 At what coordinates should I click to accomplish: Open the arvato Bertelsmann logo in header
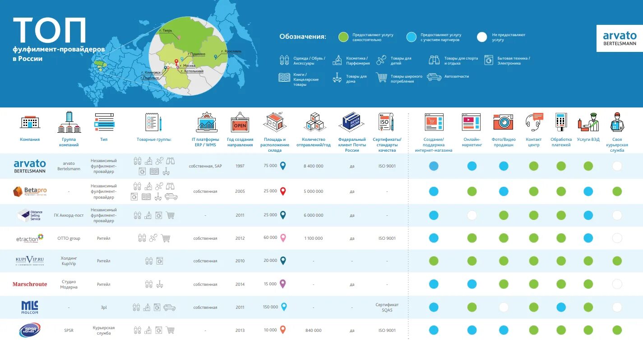pos(620,38)
